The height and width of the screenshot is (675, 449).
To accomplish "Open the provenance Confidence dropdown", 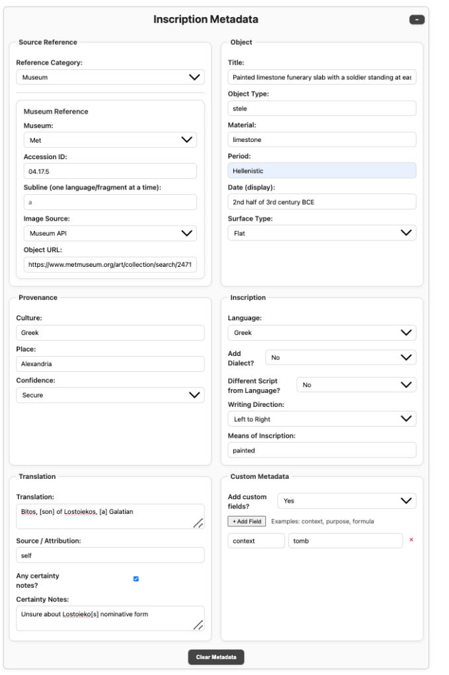I will (x=110, y=395).
